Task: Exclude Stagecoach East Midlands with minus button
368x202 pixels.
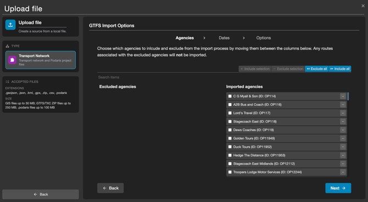Action: tap(343, 164)
